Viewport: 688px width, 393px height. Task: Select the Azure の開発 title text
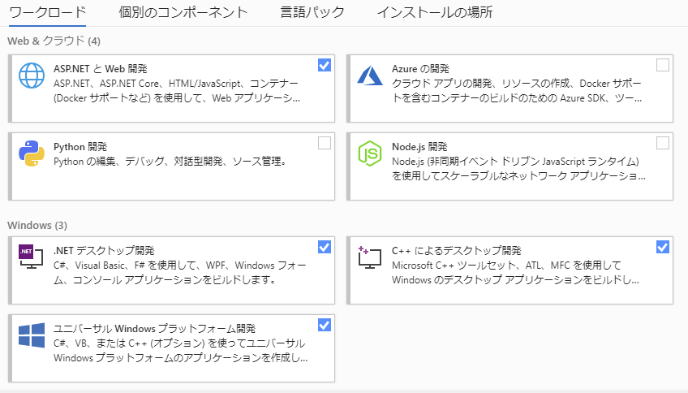pos(420,69)
